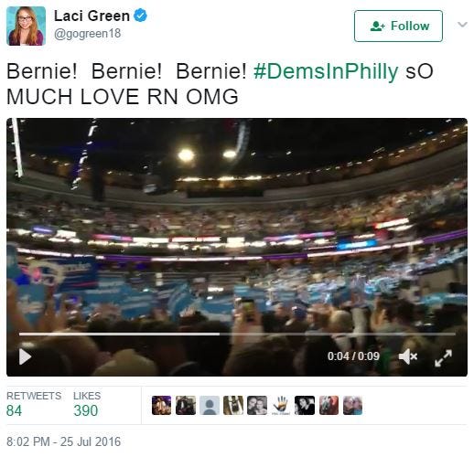Open the black-and-white couple avatar

coord(257,405)
